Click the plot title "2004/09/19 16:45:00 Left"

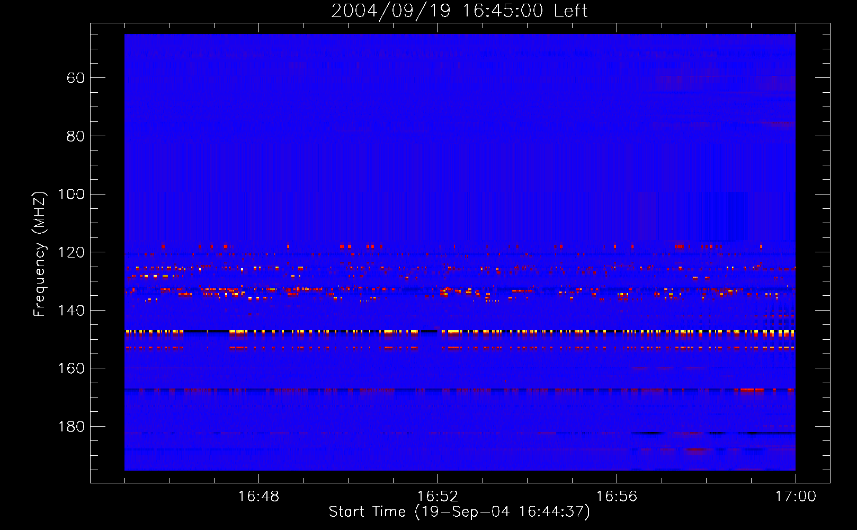459,11
